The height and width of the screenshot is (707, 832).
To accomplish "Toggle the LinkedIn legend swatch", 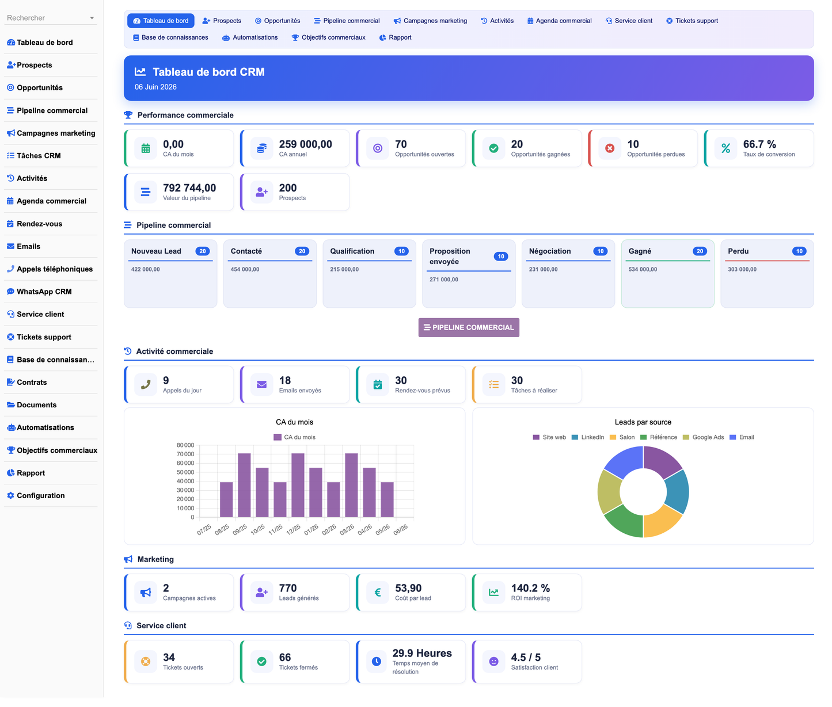I will point(575,437).
